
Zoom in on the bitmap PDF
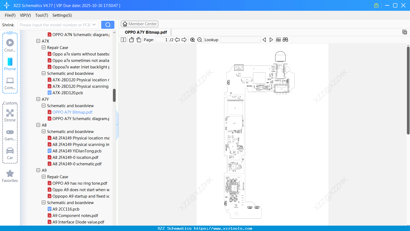tap(192, 40)
